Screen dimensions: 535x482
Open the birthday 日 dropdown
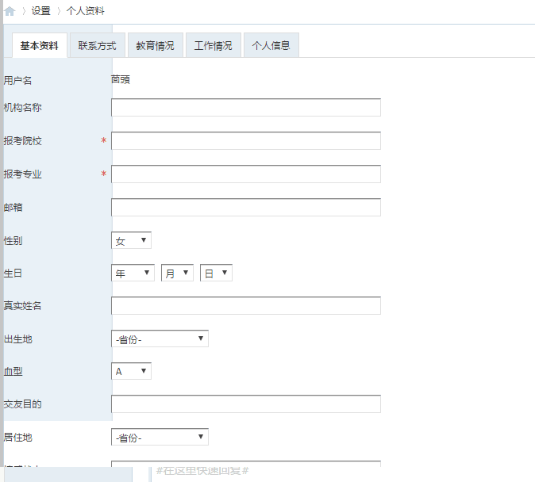(217, 273)
